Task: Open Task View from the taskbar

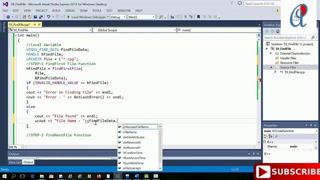Action: 22,176
